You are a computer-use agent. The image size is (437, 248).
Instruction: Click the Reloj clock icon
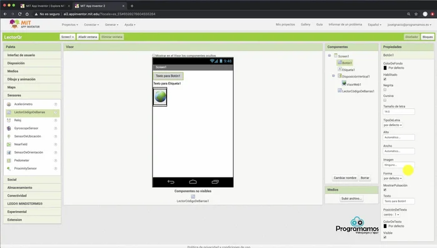tap(9, 120)
